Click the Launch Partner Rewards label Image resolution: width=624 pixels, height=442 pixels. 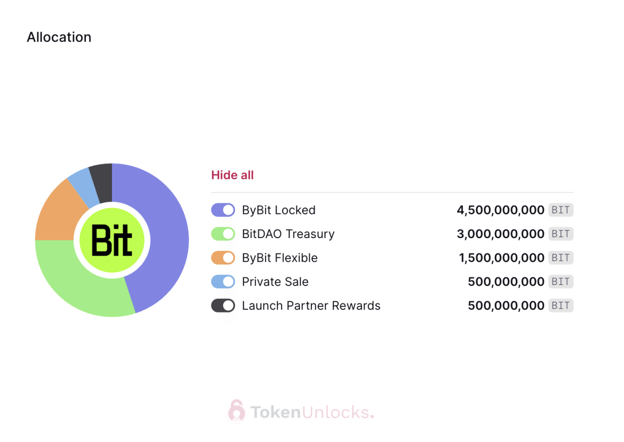(x=311, y=306)
